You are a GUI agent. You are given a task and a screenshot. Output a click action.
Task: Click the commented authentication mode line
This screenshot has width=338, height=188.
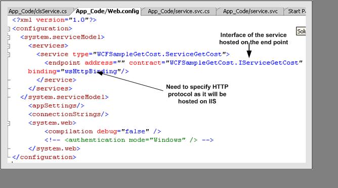click(x=129, y=140)
